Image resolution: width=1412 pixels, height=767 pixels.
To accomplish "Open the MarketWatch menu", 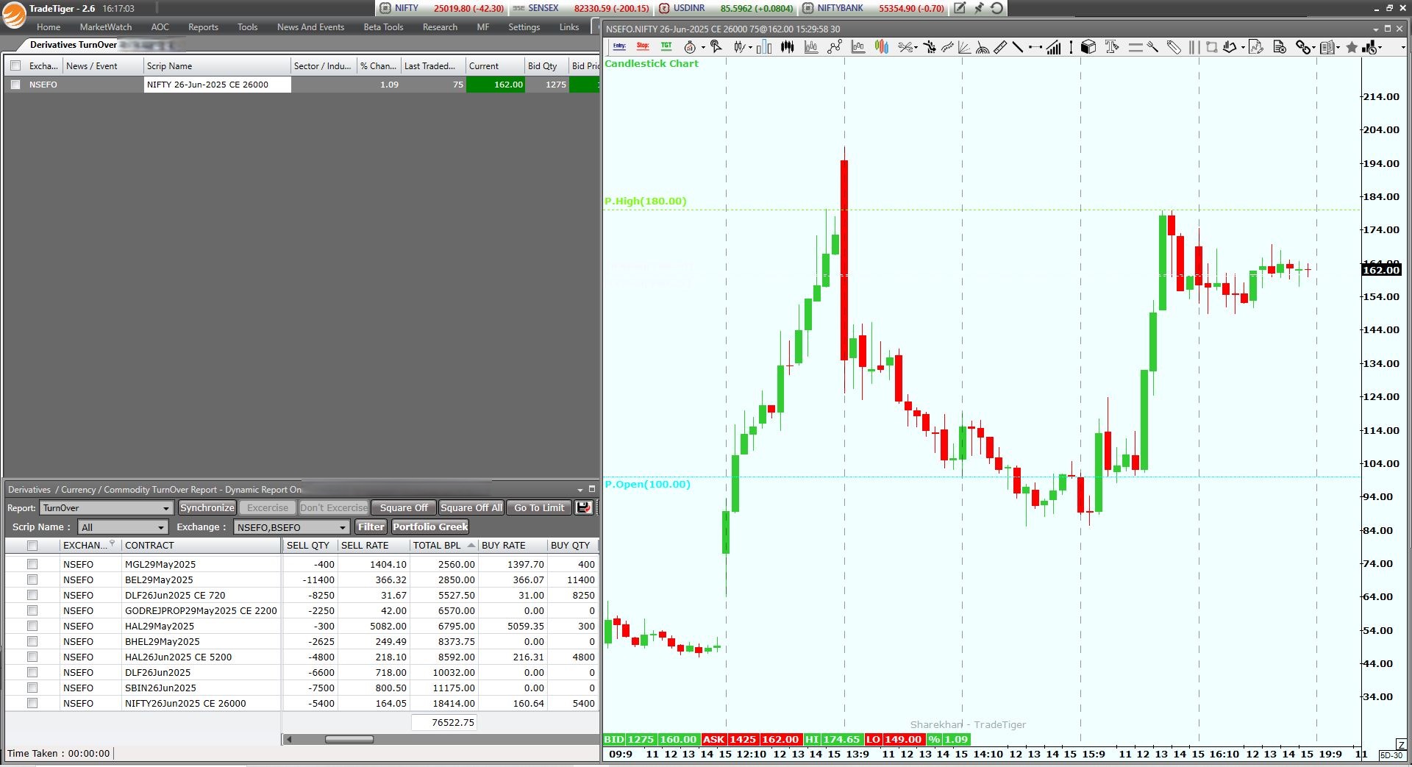I will [106, 26].
